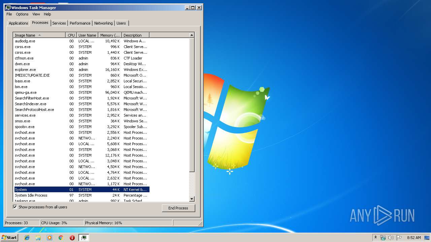Viewport: 431px width, 242px height.
Task: Select svchost.exe using 12,176 K memory
Action: click(x=81, y=155)
